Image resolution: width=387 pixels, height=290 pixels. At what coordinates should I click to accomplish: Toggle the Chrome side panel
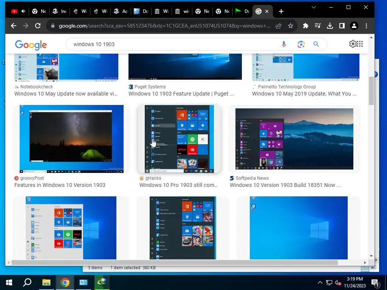[342, 26]
